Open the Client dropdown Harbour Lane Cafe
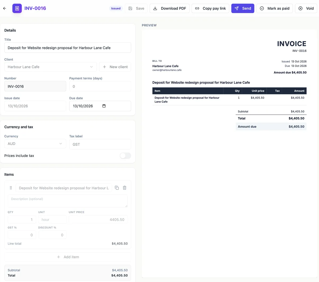 50,67
